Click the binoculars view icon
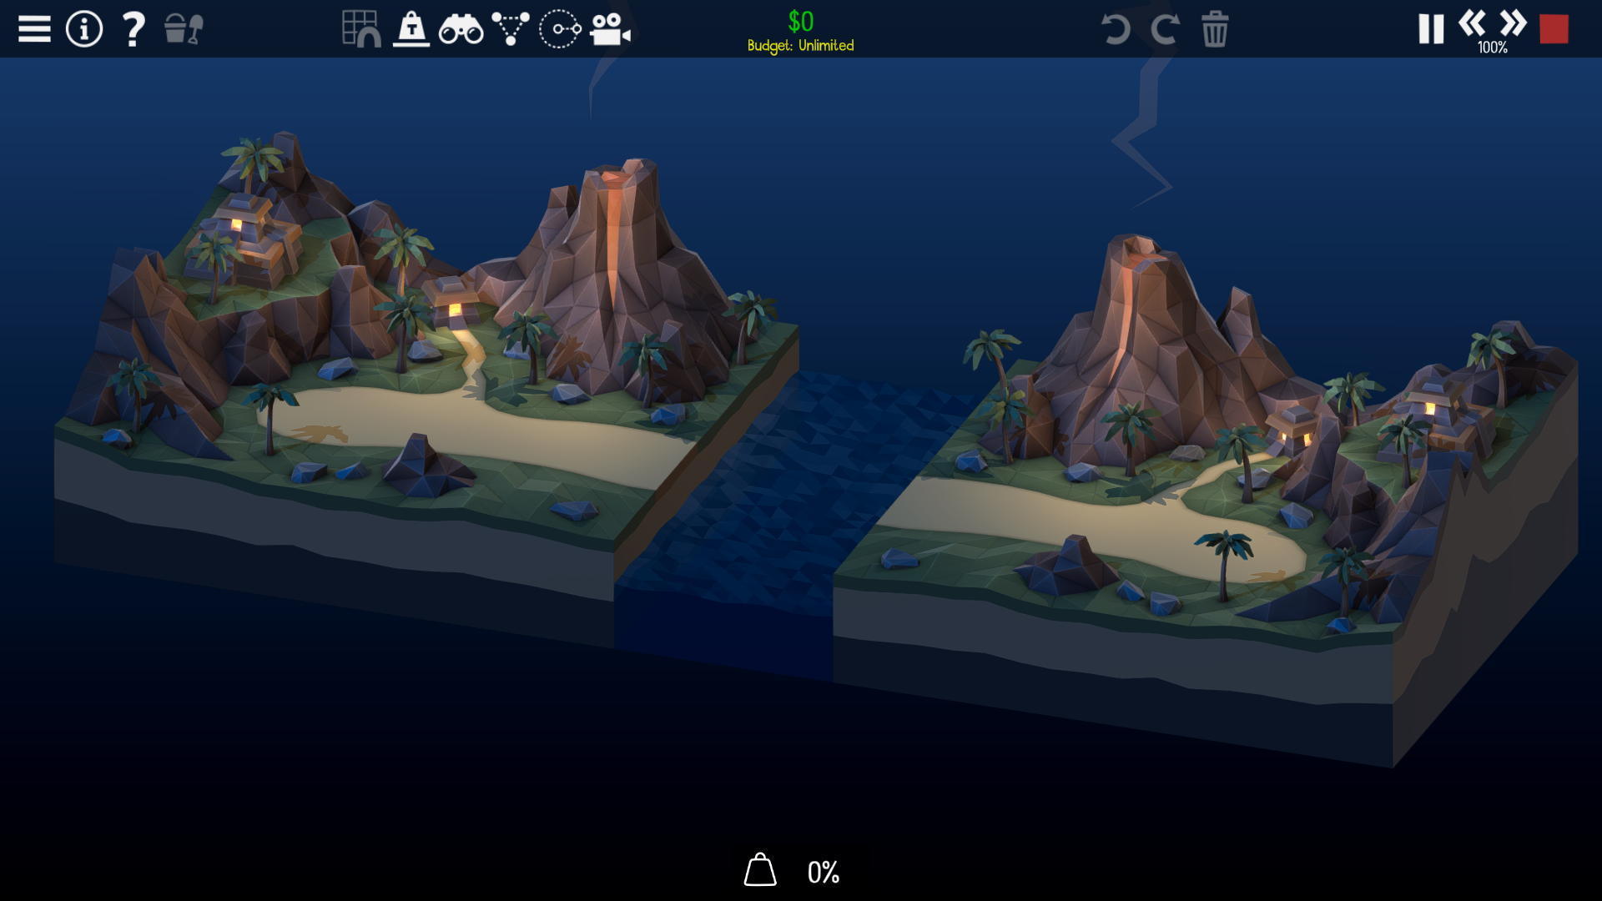Viewport: 1602px width, 901px height. (x=461, y=29)
